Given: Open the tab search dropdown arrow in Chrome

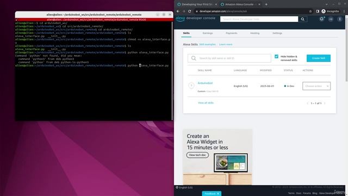Looking at the screenshot, I should pyautogui.click(x=326, y=4).
